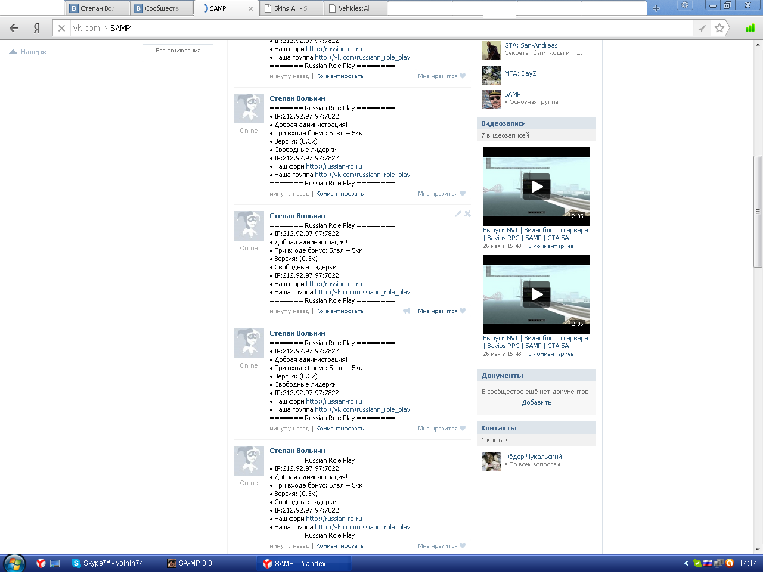The height and width of the screenshot is (574, 763).
Task: Open Все объявления link
Action: point(178,51)
